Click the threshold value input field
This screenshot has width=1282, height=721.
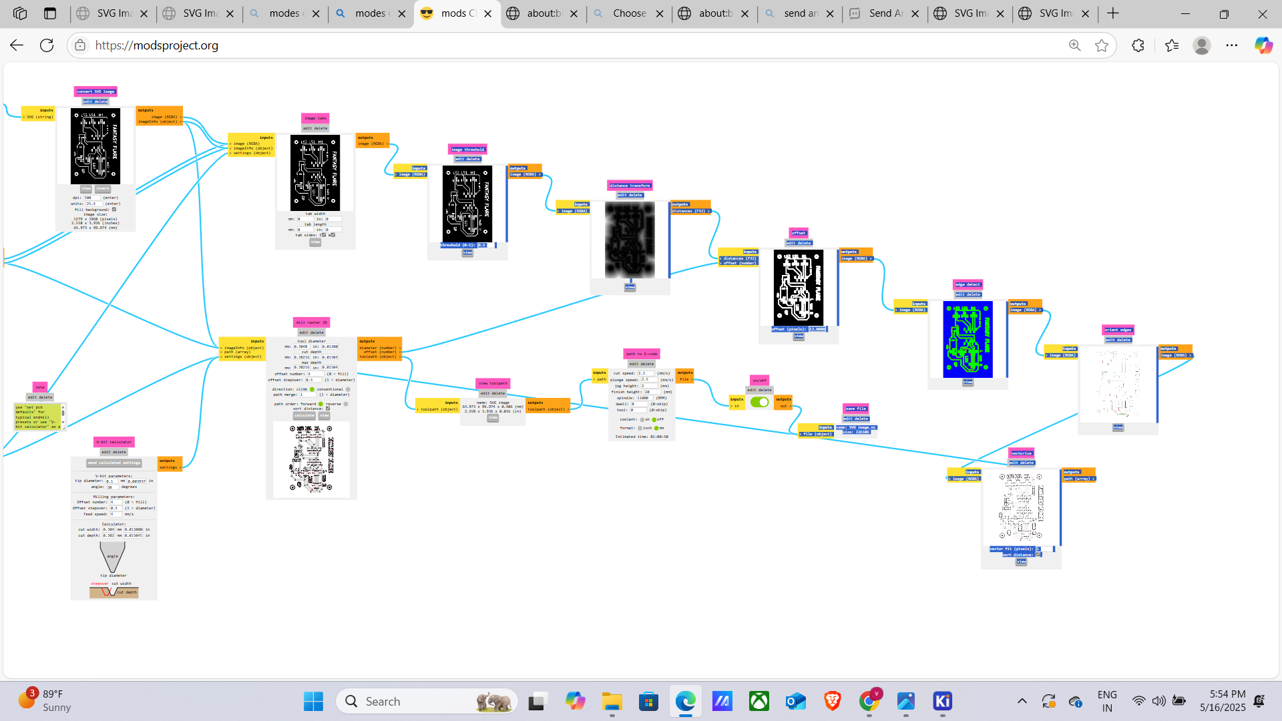click(x=487, y=245)
